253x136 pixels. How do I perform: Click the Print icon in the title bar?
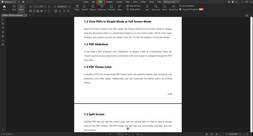coord(23,2)
